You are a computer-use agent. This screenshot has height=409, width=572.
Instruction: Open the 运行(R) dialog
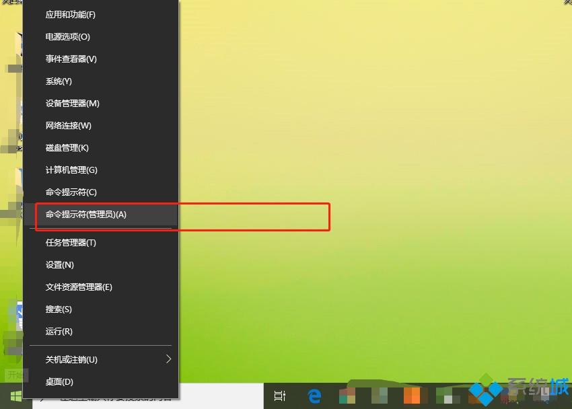click(x=59, y=332)
